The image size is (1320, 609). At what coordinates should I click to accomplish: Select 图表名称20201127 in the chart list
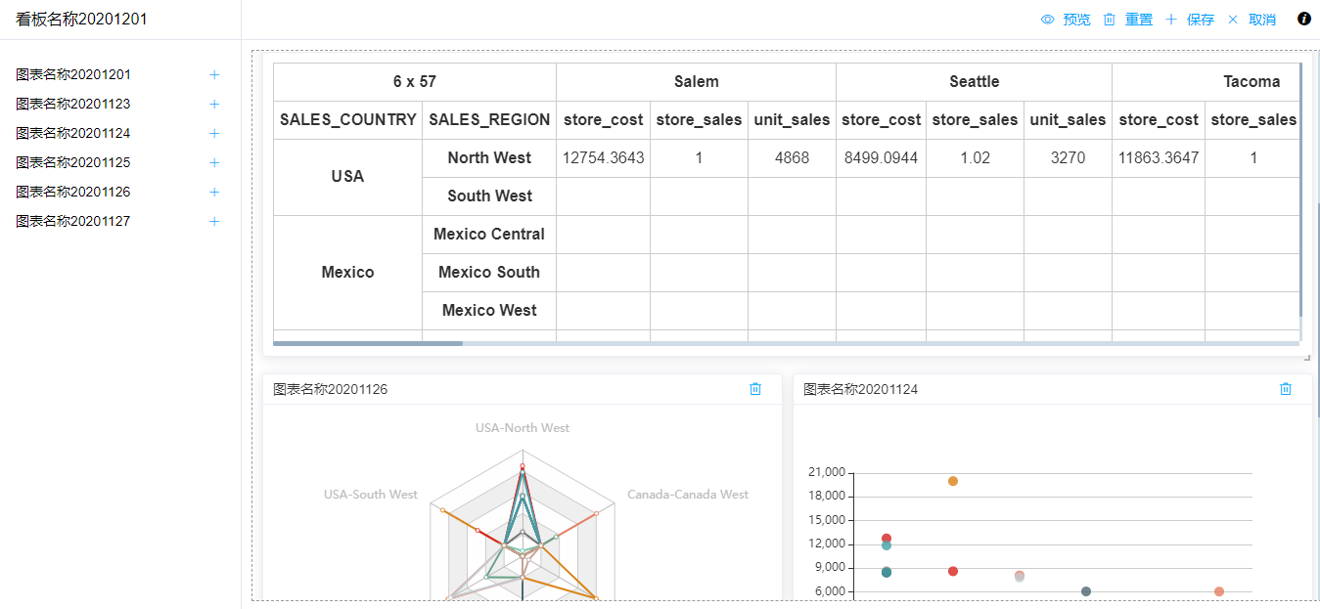click(73, 221)
